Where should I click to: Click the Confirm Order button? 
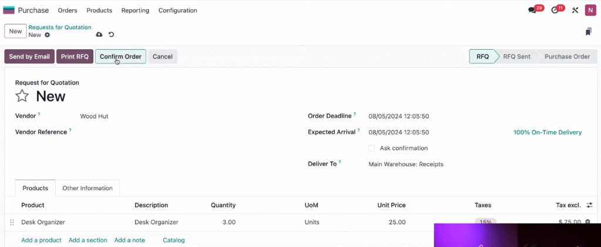point(120,57)
